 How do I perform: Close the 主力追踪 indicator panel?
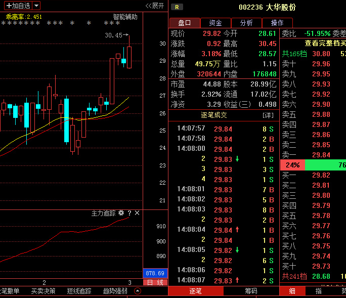[137, 214]
